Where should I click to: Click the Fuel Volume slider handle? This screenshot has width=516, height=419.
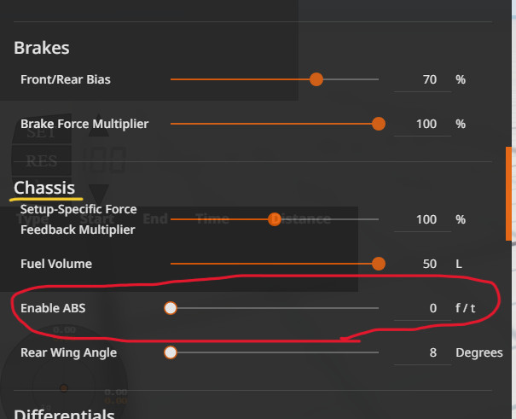379,264
